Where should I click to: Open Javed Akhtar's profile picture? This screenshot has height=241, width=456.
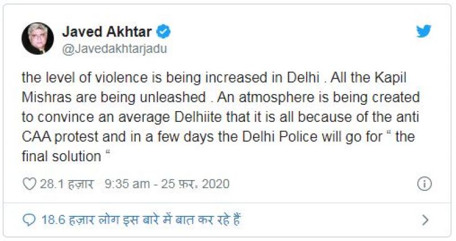(x=38, y=39)
